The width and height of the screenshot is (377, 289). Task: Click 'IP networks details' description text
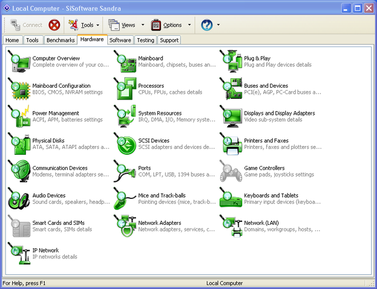55,257
